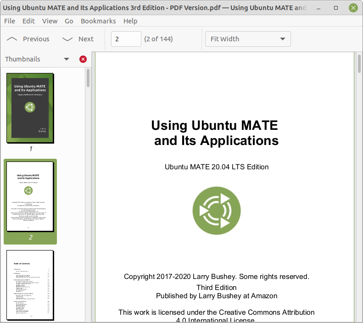This screenshot has width=363, height=323.
Task: Click the 'Third Edition' text line
Action: 217,287
